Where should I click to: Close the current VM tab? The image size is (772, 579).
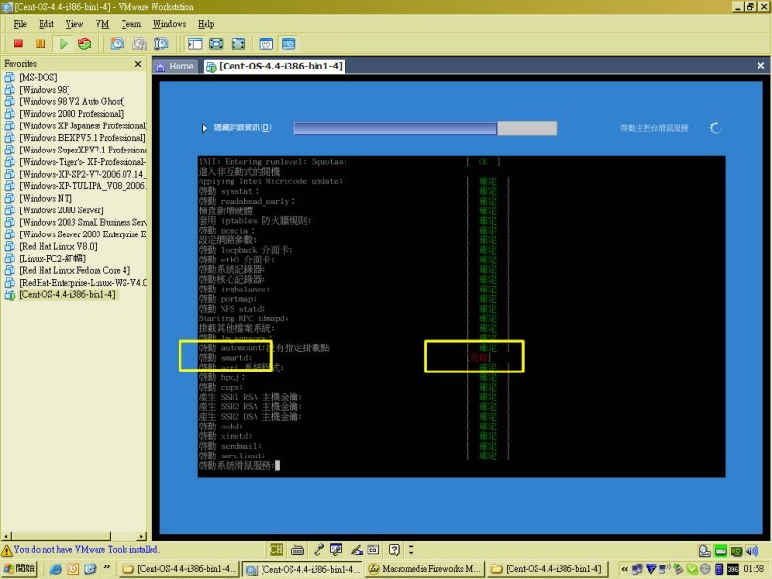(x=760, y=65)
